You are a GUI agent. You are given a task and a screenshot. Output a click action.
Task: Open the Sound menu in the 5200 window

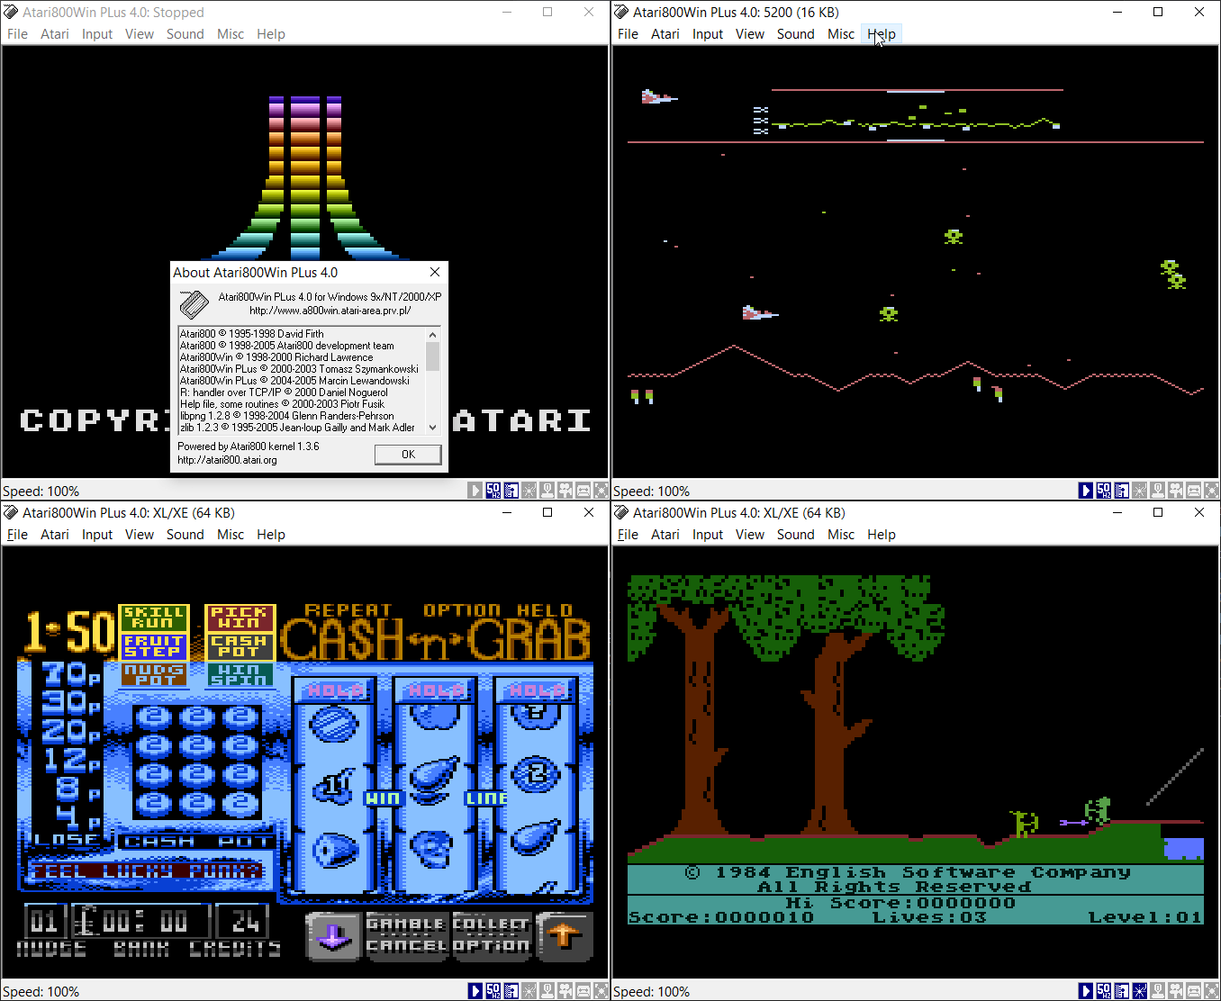click(x=796, y=34)
